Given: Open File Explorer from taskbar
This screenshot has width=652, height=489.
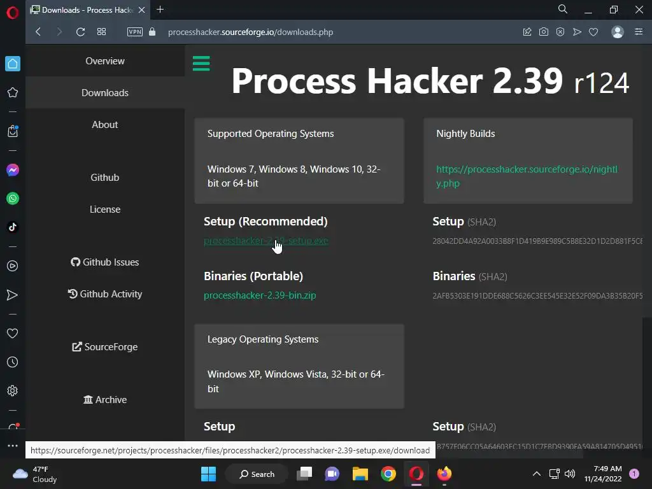Looking at the screenshot, I should click(x=360, y=474).
